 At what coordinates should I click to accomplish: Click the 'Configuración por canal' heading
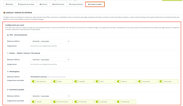point(14,25)
